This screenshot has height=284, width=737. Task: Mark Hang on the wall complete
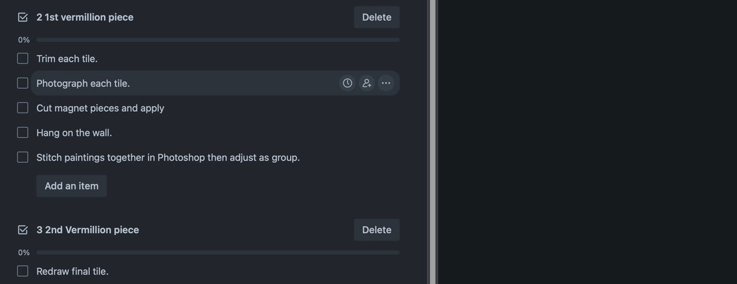tap(23, 133)
